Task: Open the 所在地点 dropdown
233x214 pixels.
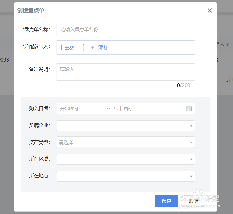Action: point(126,176)
